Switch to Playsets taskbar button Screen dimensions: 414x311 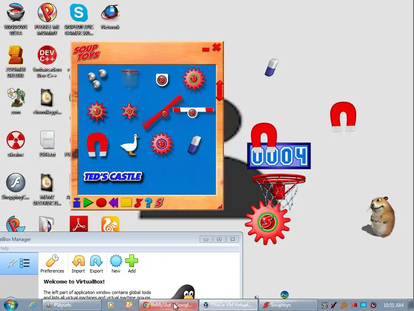click(72, 305)
